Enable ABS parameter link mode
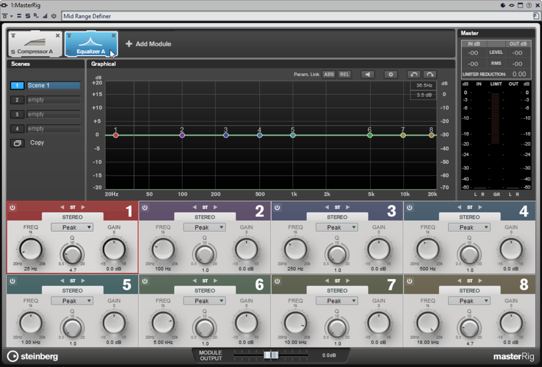The image size is (542, 367). pyautogui.click(x=329, y=75)
